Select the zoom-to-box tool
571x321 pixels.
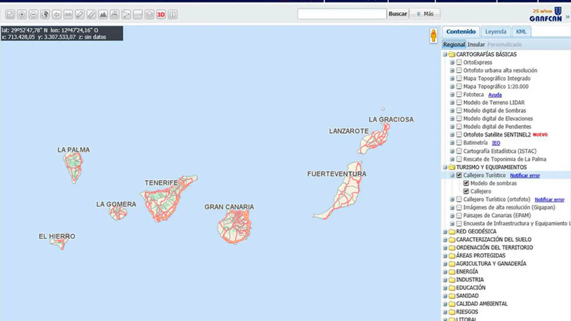coord(10,15)
